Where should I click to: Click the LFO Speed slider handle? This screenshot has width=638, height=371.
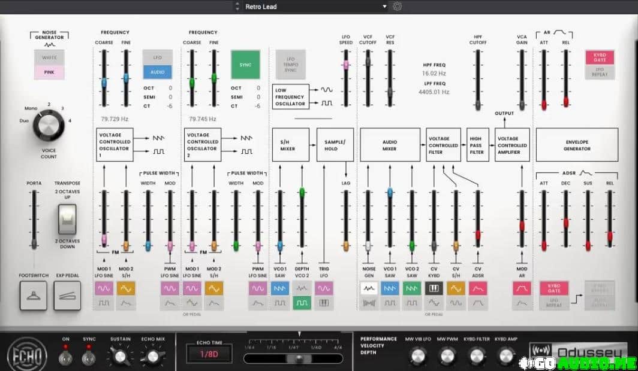coord(346,65)
